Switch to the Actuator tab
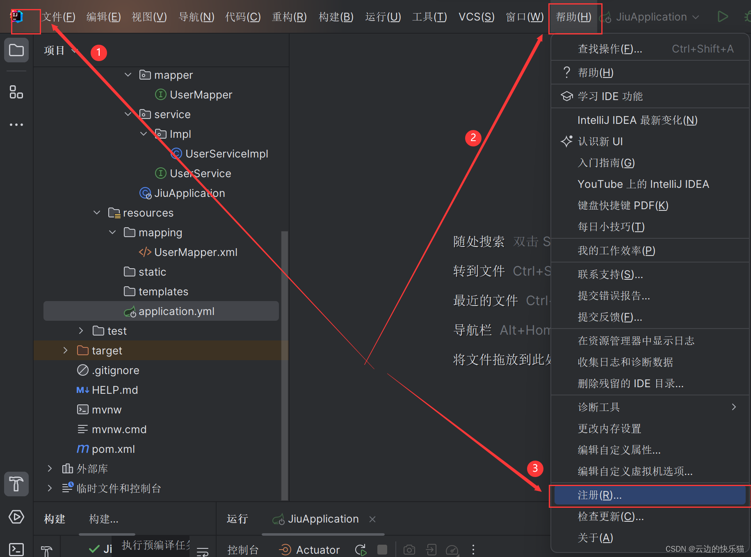 click(318, 550)
